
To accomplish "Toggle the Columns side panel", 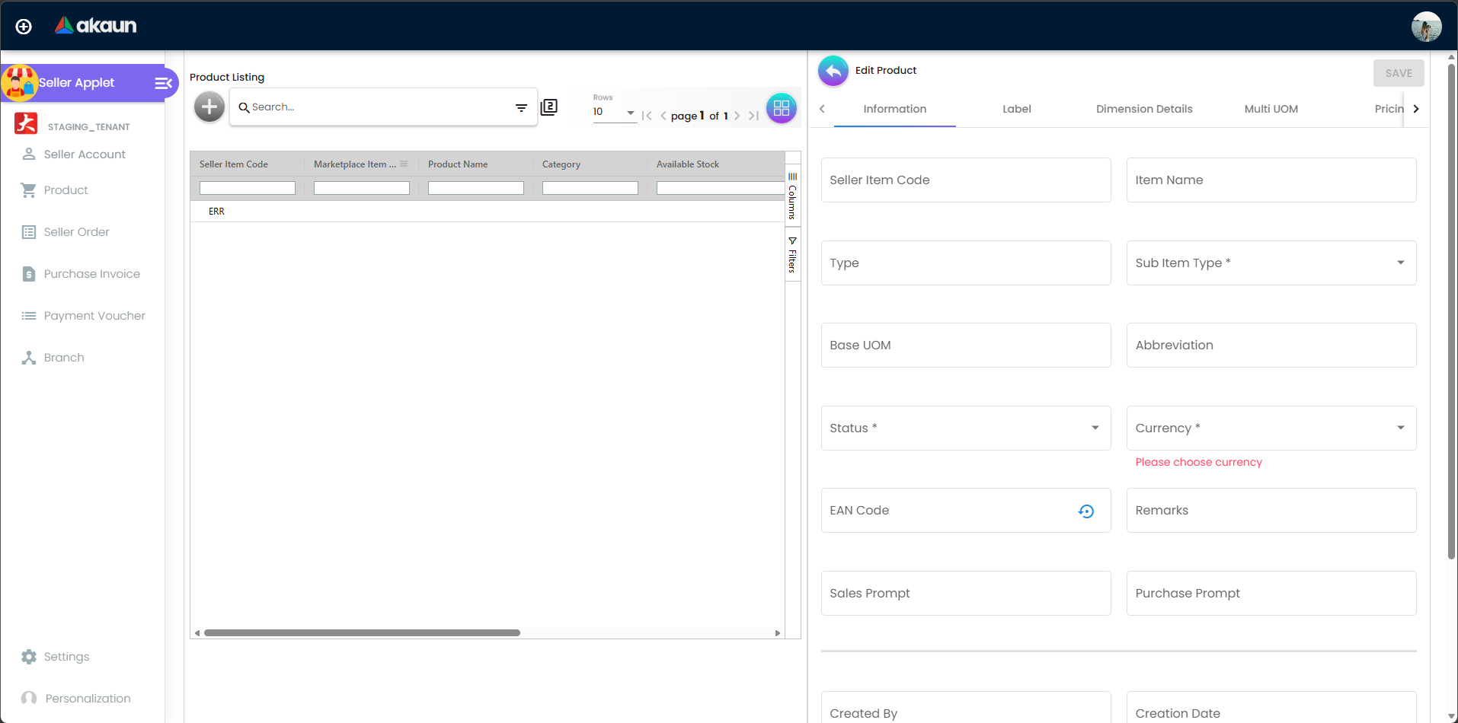I will point(792,196).
